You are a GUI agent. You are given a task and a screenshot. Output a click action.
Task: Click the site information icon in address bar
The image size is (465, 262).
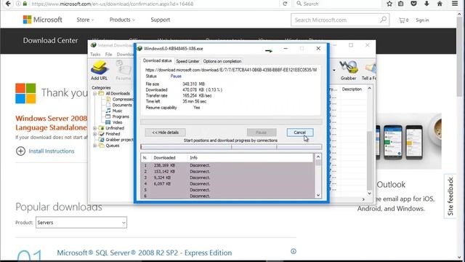tap(18, 4)
